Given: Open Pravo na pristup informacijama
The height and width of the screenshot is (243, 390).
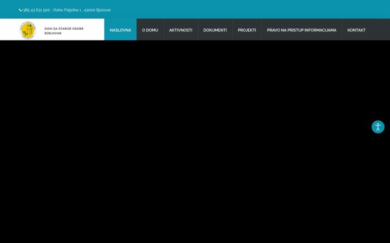Looking at the screenshot, I should coord(302,30).
